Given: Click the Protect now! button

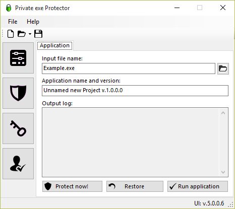Looking at the screenshot, I should (x=72, y=186).
